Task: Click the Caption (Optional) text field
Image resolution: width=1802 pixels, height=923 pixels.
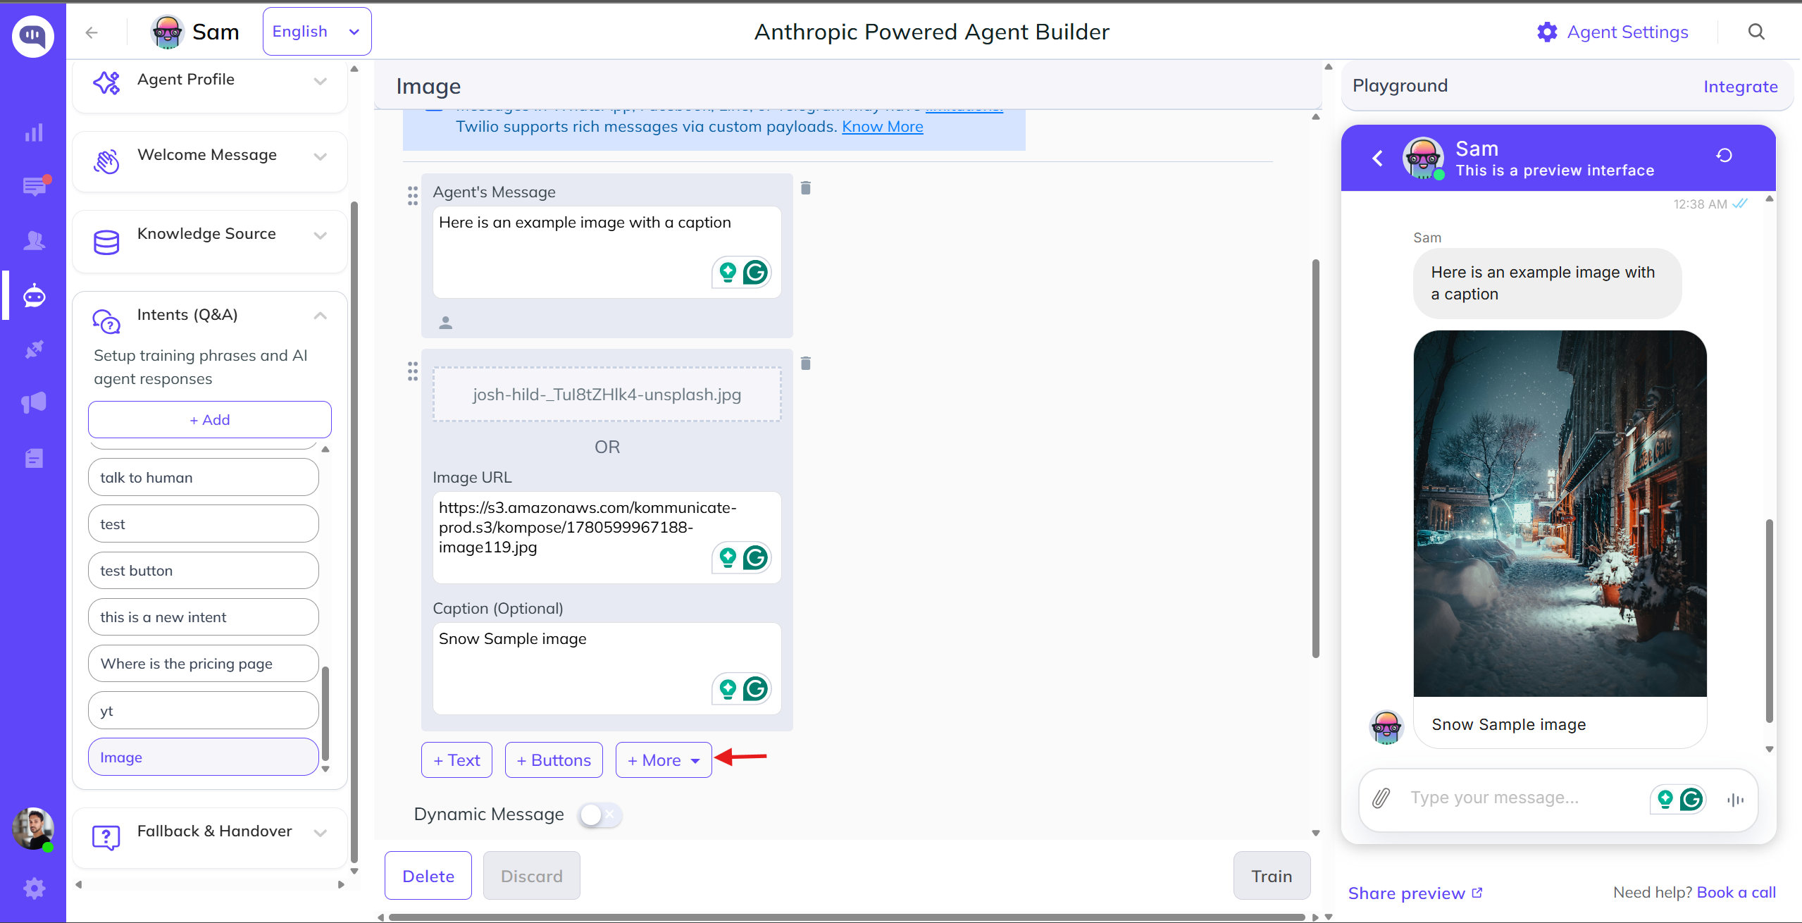Action: click(x=607, y=669)
